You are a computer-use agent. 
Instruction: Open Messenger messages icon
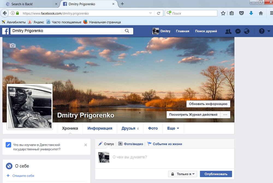click(238, 31)
